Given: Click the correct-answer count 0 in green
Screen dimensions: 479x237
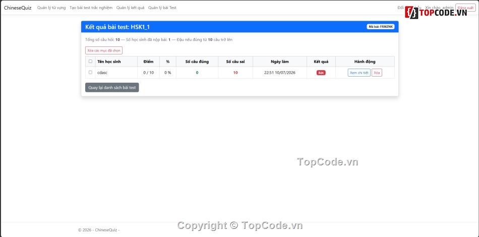Looking at the screenshot, I should [x=197, y=73].
